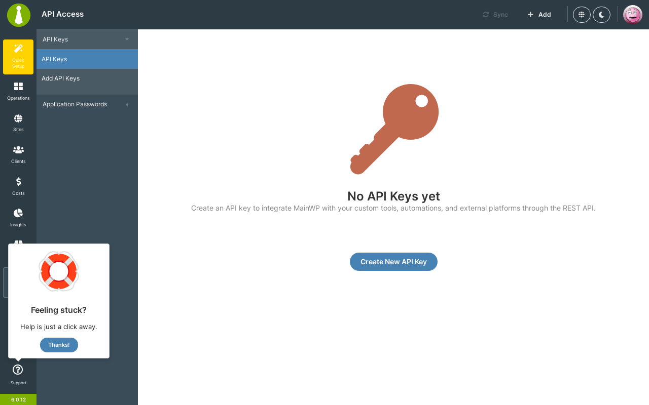This screenshot has height=405, width=649.
Task: Dismiss help popup with Thanks! button
Action: [59, 345]
